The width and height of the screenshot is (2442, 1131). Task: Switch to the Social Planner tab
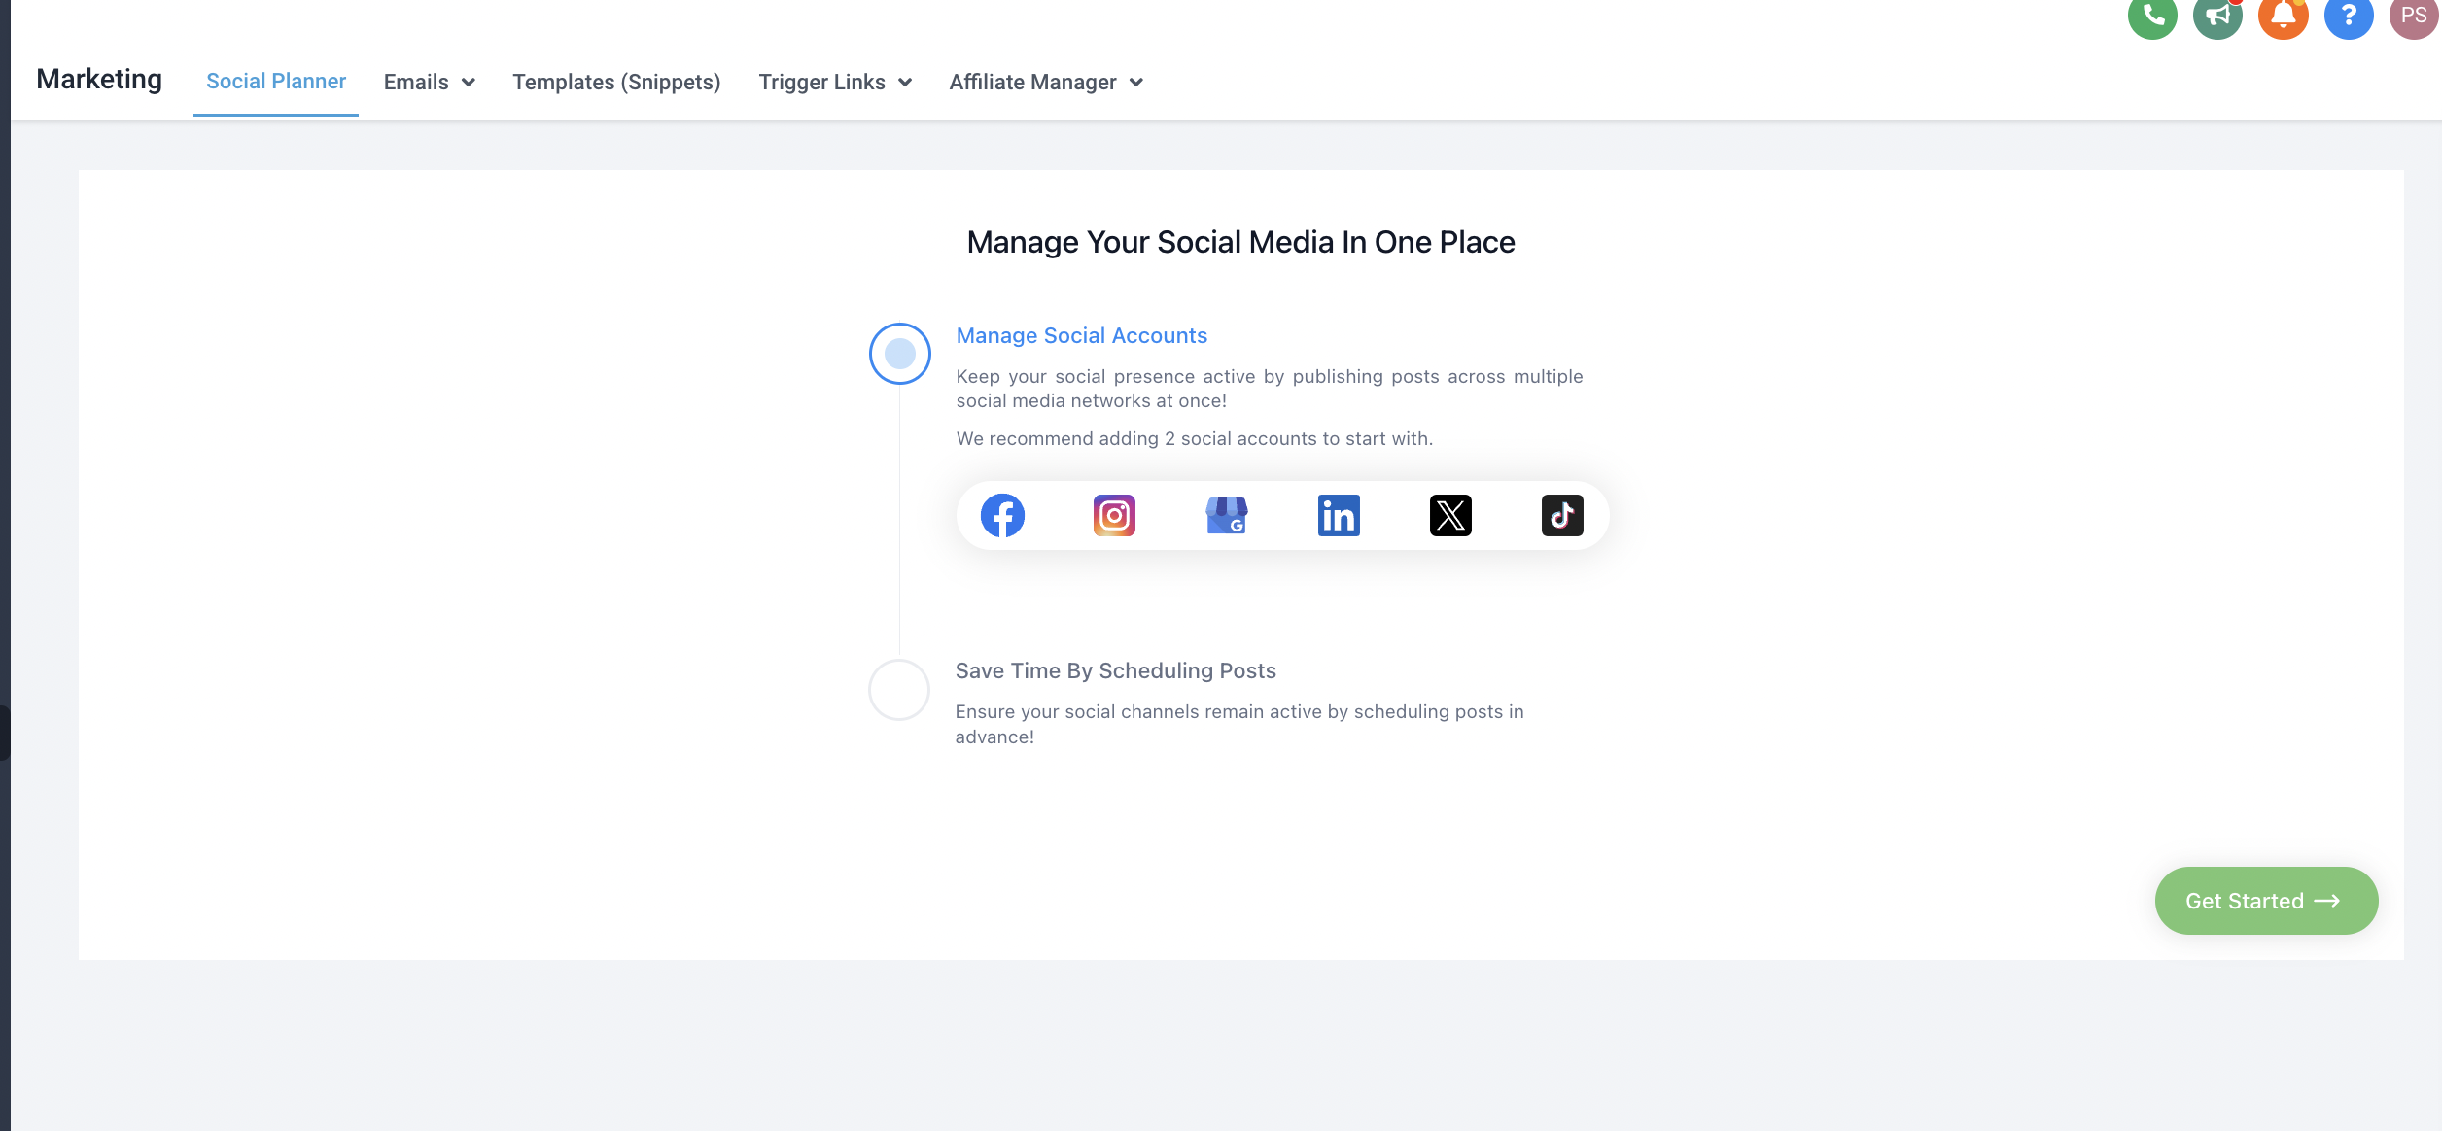tap(276, 82)
